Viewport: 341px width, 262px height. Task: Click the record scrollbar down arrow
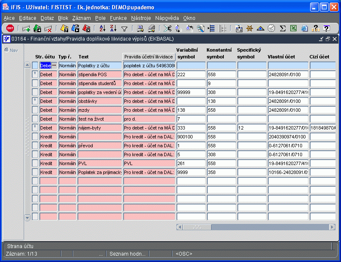click(x=27, y=218)
